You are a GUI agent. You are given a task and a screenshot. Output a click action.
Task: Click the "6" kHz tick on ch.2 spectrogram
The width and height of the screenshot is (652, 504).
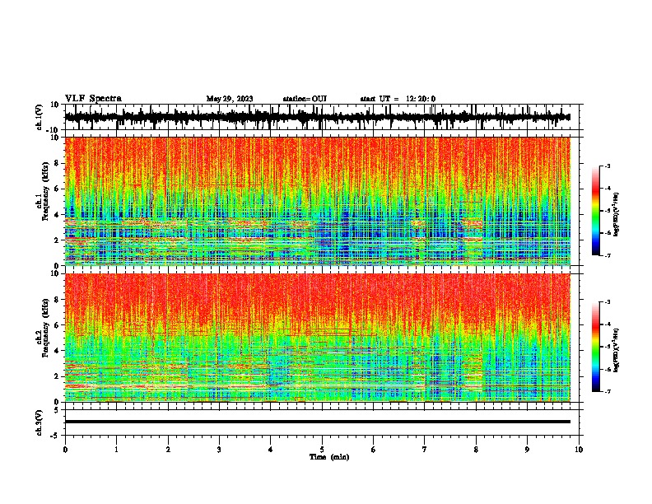click(58, 325)
